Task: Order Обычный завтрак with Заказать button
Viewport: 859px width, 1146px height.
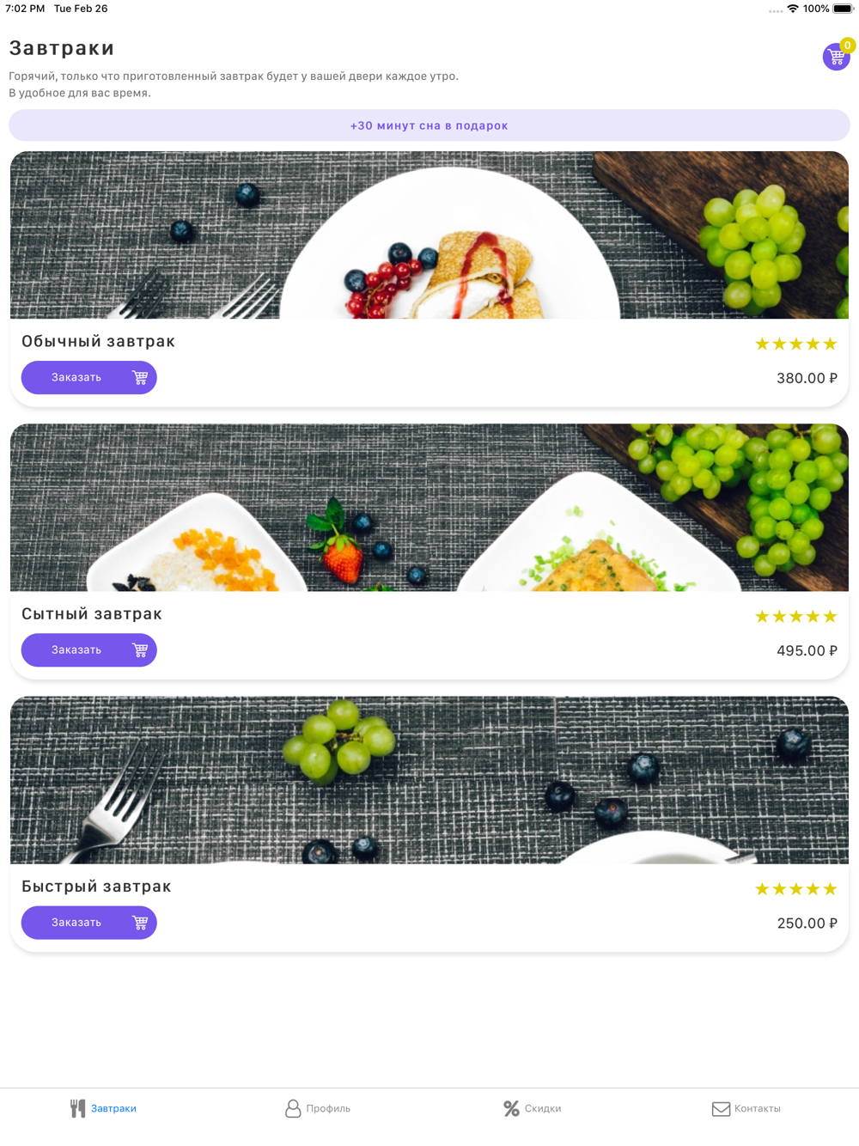Action: (89, 378)
